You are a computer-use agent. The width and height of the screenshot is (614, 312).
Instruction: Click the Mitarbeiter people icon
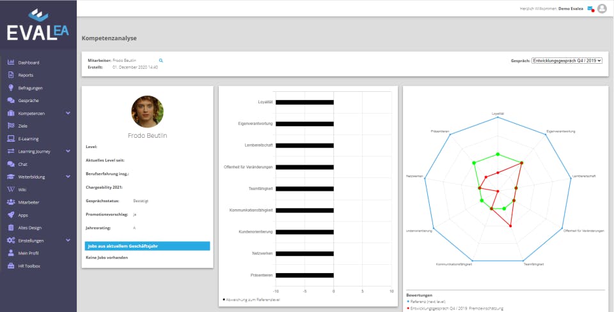point(11,202)
